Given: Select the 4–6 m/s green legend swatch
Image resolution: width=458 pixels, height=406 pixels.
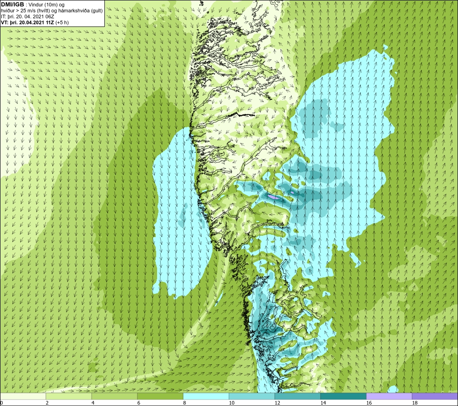Looking at the screenshot, I should (x=114, y=396).
